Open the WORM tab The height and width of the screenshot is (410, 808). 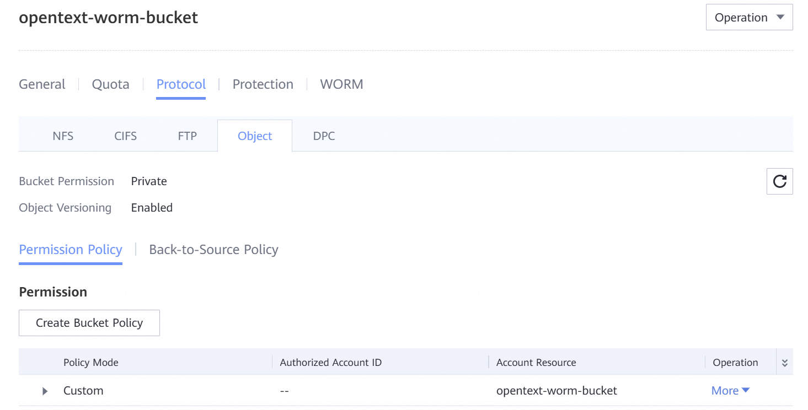tap(341, 84)
